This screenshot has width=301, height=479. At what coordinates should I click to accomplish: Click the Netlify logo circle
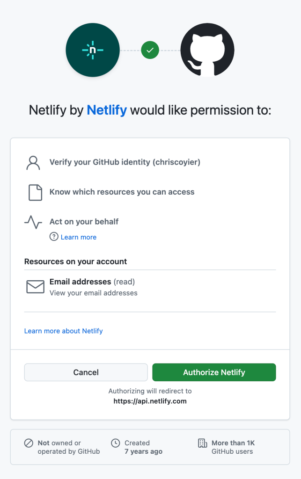coord(92,50)
